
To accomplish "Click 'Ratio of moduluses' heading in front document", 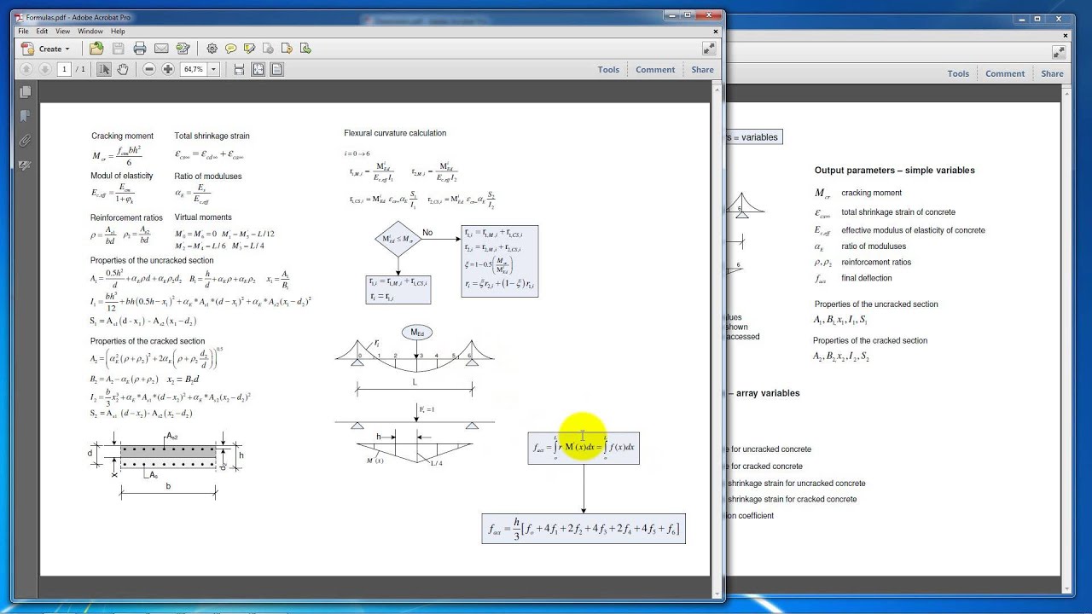I will coord(207,177).
